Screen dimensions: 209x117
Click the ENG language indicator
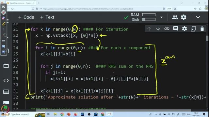(189, 114)
